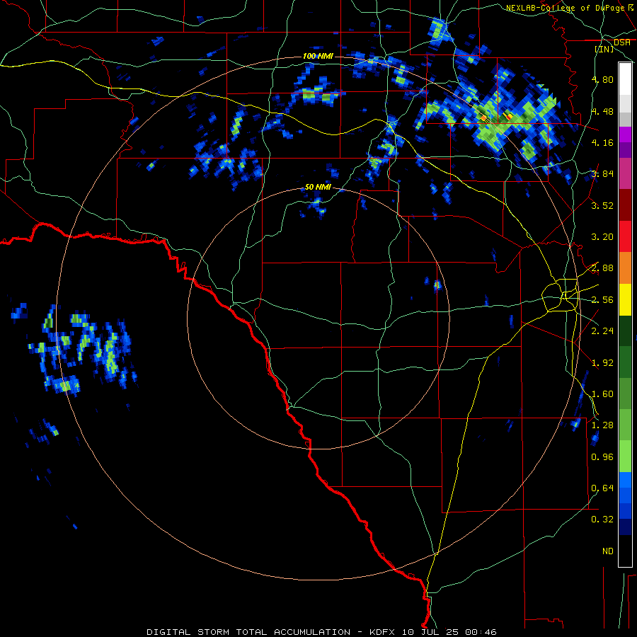This screenshot has height=637, width=637.
Task: Click the 1.92 legend value
Action: tap(602, 363)
